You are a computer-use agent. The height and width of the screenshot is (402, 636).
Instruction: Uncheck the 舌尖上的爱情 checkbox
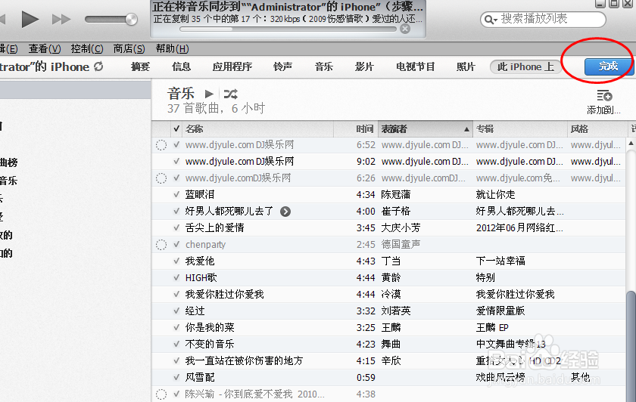(176, 227)
